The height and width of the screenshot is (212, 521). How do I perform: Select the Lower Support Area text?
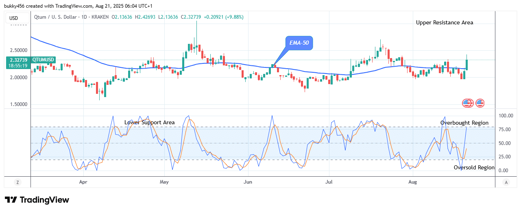[150, 122]
